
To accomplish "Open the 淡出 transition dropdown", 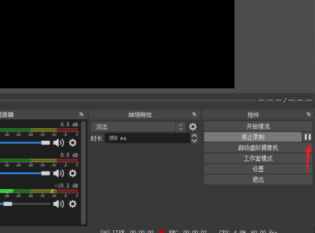I will point(139,127).
